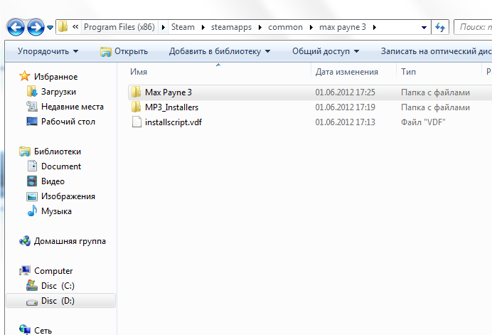492x335 pixels.
Task: Open recent locations dropdown beside Forward arrow
Action: [50, 28]
